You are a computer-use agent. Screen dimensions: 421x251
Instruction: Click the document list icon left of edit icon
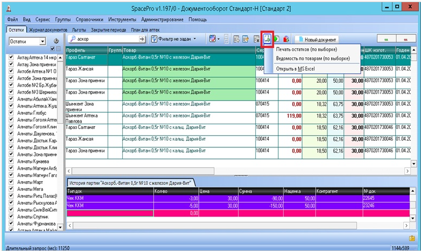[236, 39]
